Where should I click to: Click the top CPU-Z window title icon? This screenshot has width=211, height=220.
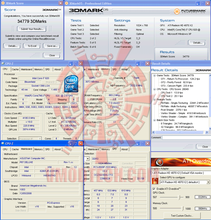click(x=3, y=63)
